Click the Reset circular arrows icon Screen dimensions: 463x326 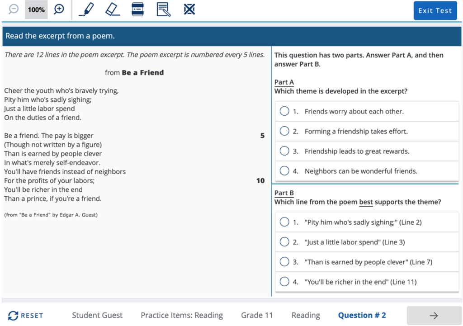(13, 316)
